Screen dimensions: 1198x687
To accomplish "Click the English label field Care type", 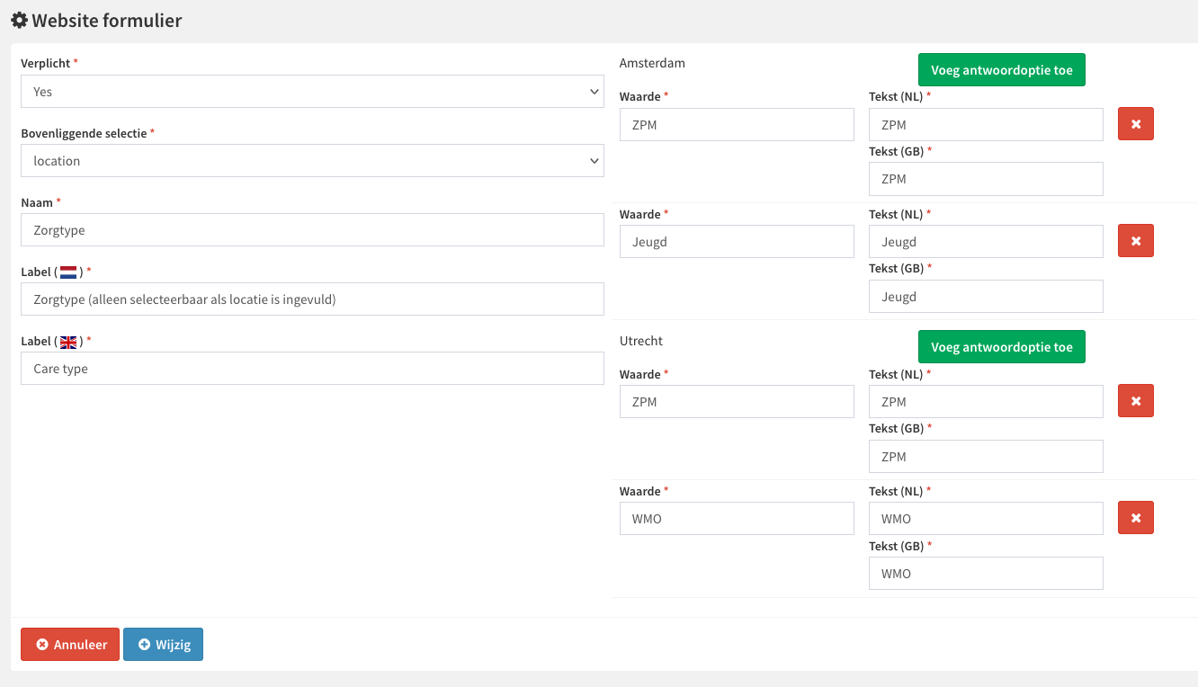I will 312,369.
